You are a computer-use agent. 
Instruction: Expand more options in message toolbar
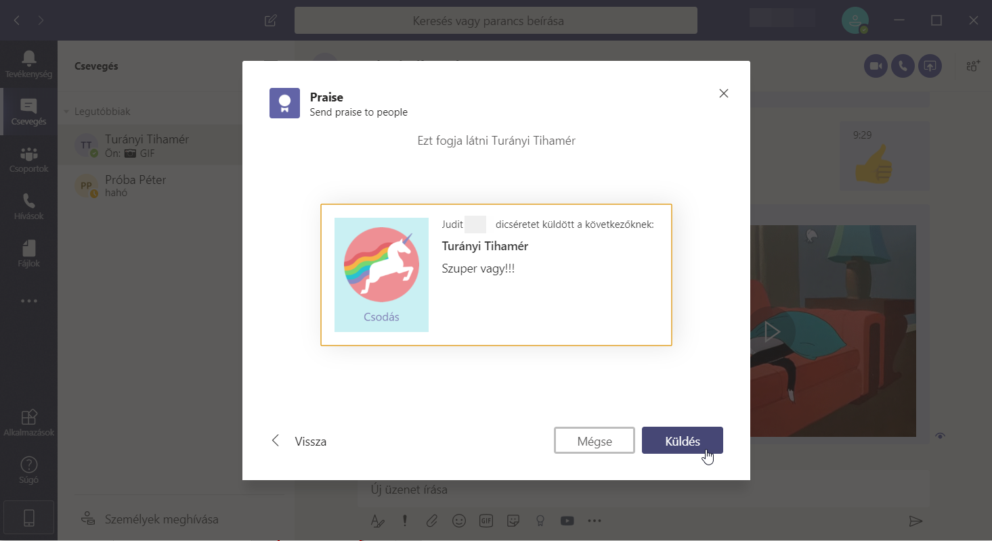pyautogui.click(x=595, y=521)
